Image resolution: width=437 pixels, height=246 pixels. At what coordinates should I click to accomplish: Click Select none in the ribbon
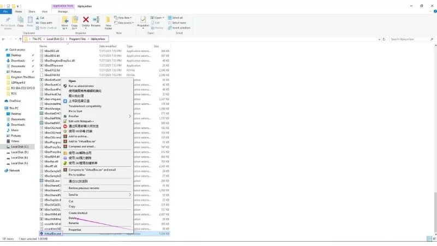point(177,22)
